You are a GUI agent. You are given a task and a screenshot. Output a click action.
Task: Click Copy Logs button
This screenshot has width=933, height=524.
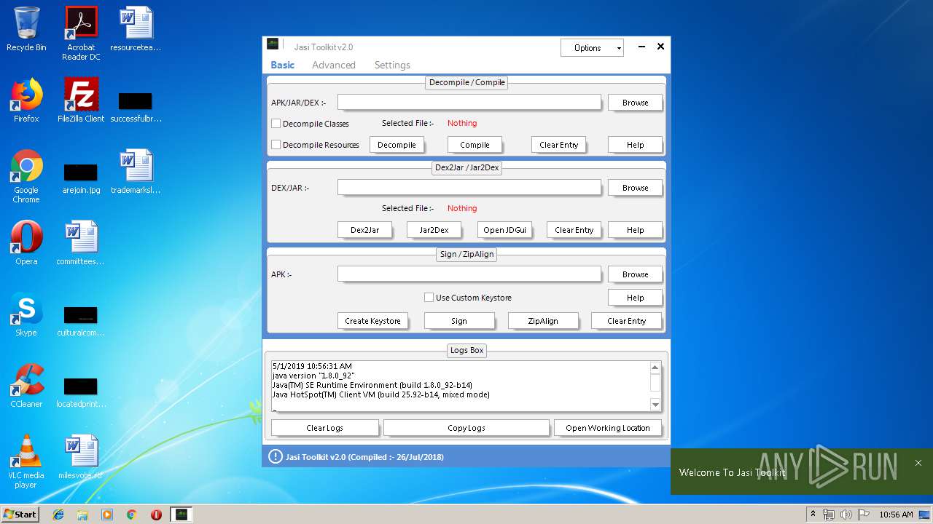click(466, 428)
